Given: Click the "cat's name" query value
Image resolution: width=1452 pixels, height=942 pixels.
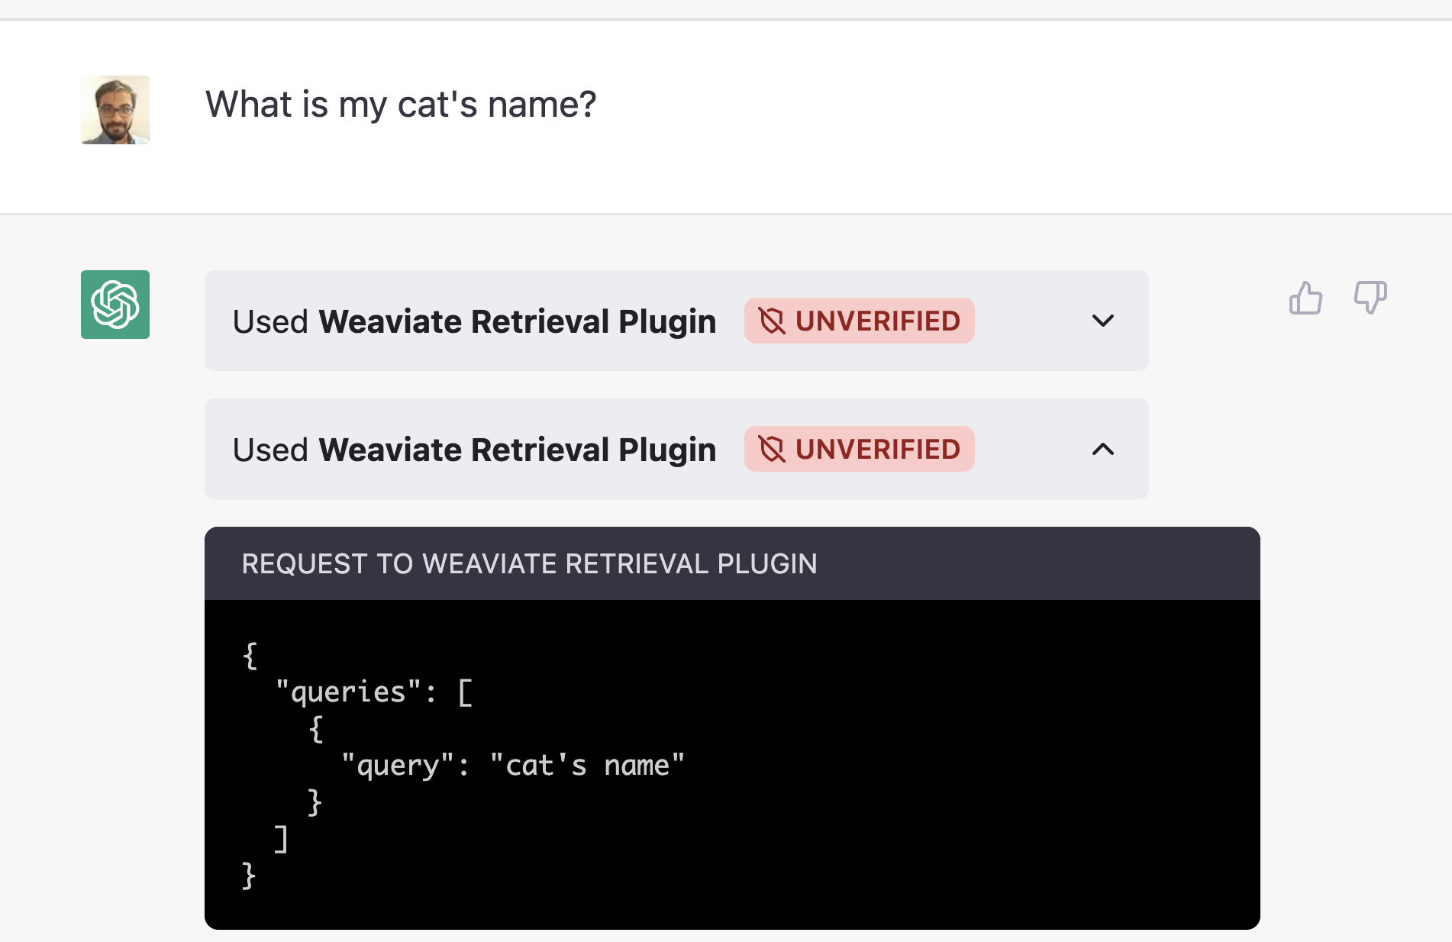Looking at the screenshot, I should click(587, 766).
